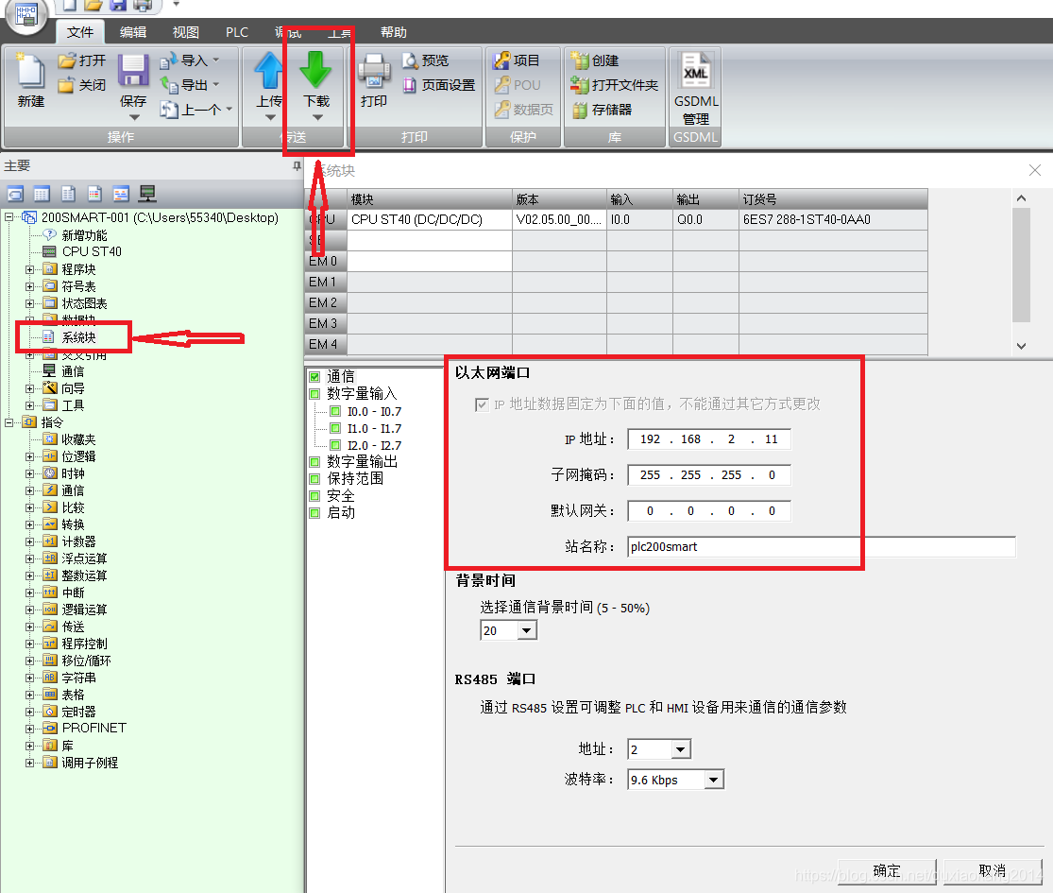
Task: Click the 确定 button
Action: (x=886, y=870)
